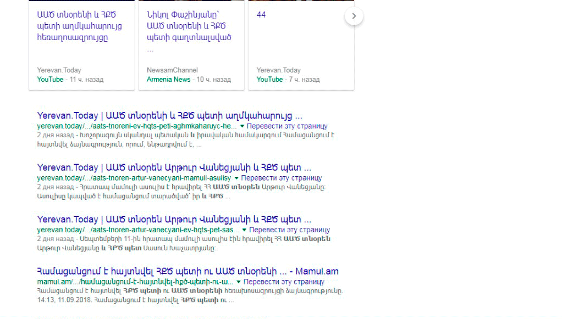Screen dimensions: 562x319
Task: Translate the mamuli-asulisy result page
Action: [282, 178]
